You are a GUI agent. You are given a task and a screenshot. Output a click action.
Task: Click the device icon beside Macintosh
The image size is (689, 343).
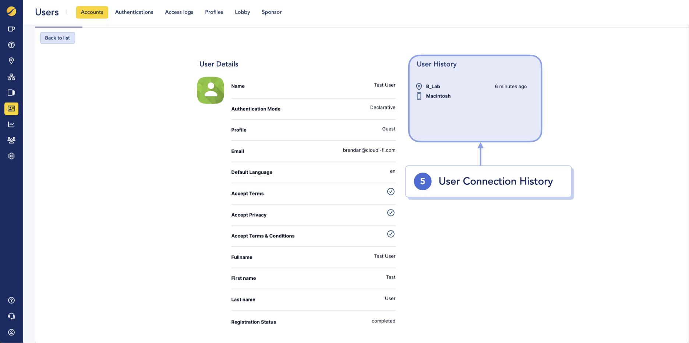tap(419, 96)
